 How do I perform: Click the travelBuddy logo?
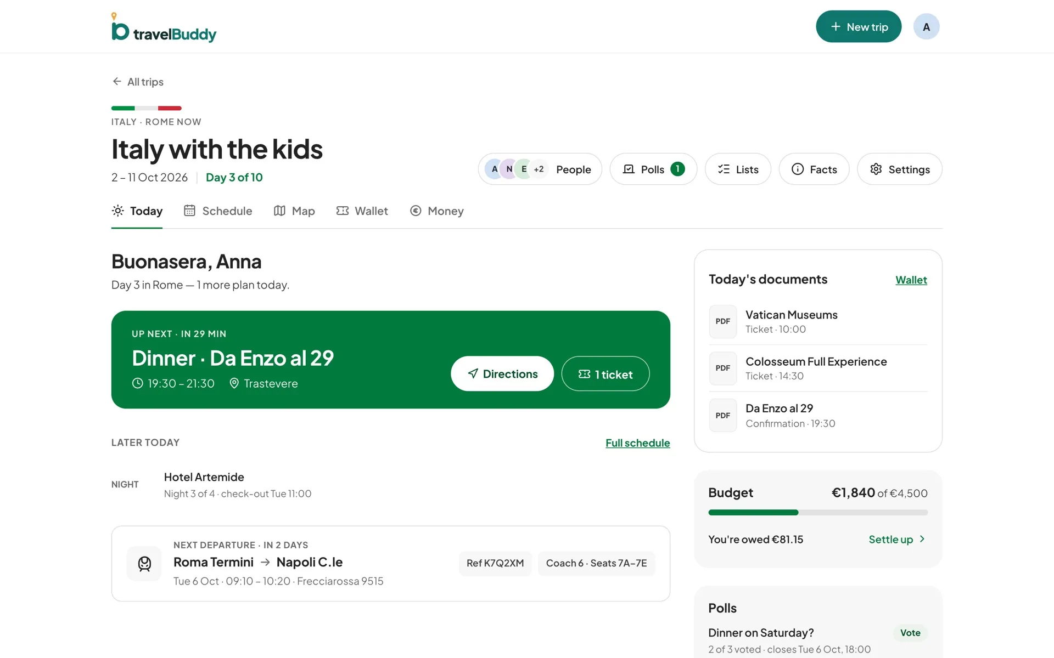[x=164, y=27]
